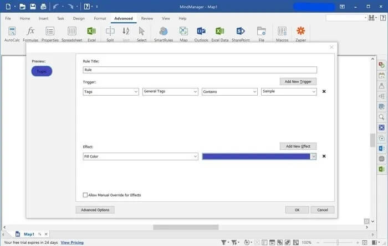This screenshot has height=246, width=388.
Task: Click the help question mark at ribbon right
Action: point(383,18)
